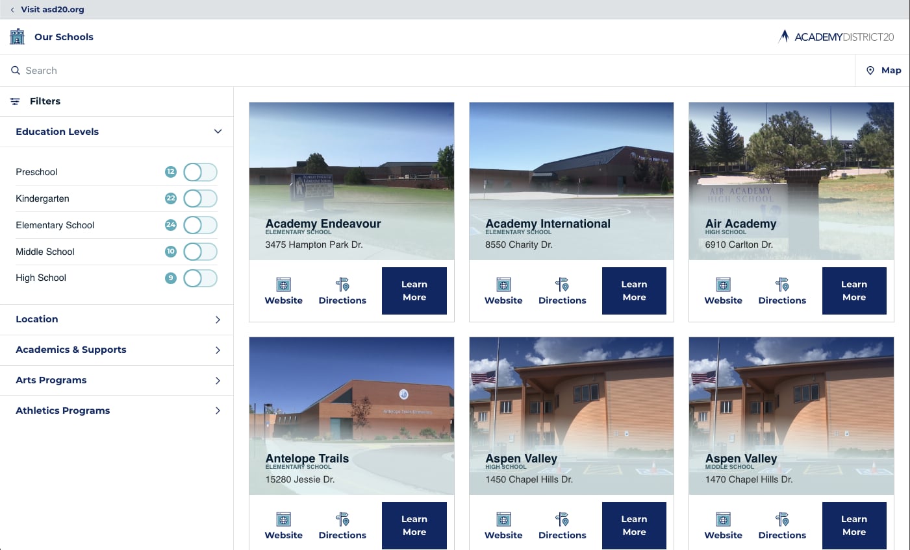The height and width of the screenshot is (550, 910).
Task: Expand the Location filter section
Action: pyautogui.click(x=117, y=319)
